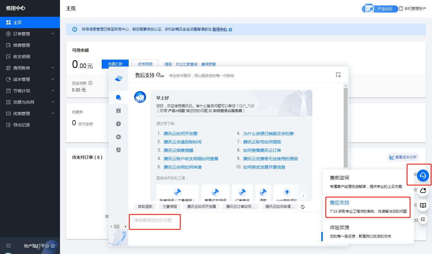Click the list-collapse floating icon

(423, 219)
